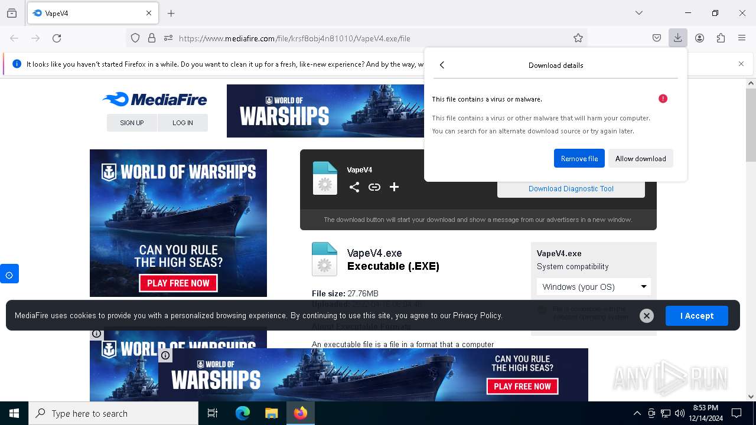
Task: Go forward one page
Action: pos(35,38)
